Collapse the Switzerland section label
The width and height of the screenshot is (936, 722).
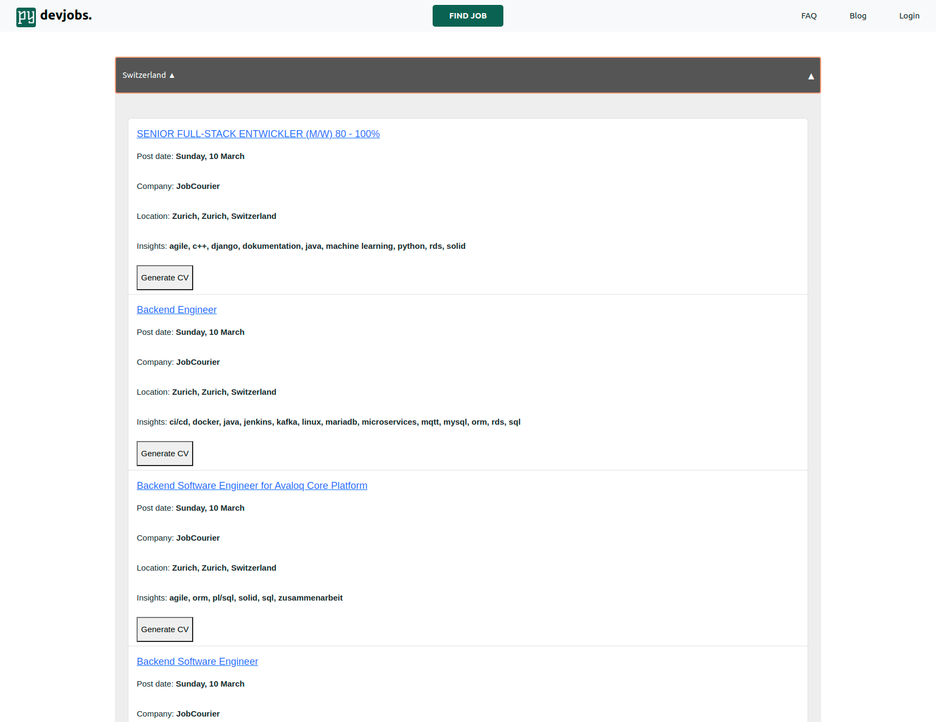tap(148, 75)
